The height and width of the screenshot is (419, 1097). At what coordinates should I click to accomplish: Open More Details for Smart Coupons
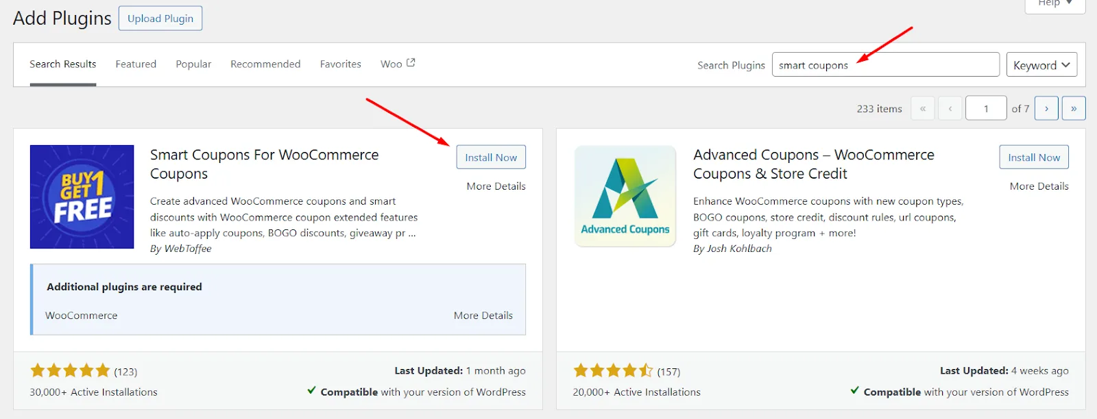[496, 186]
